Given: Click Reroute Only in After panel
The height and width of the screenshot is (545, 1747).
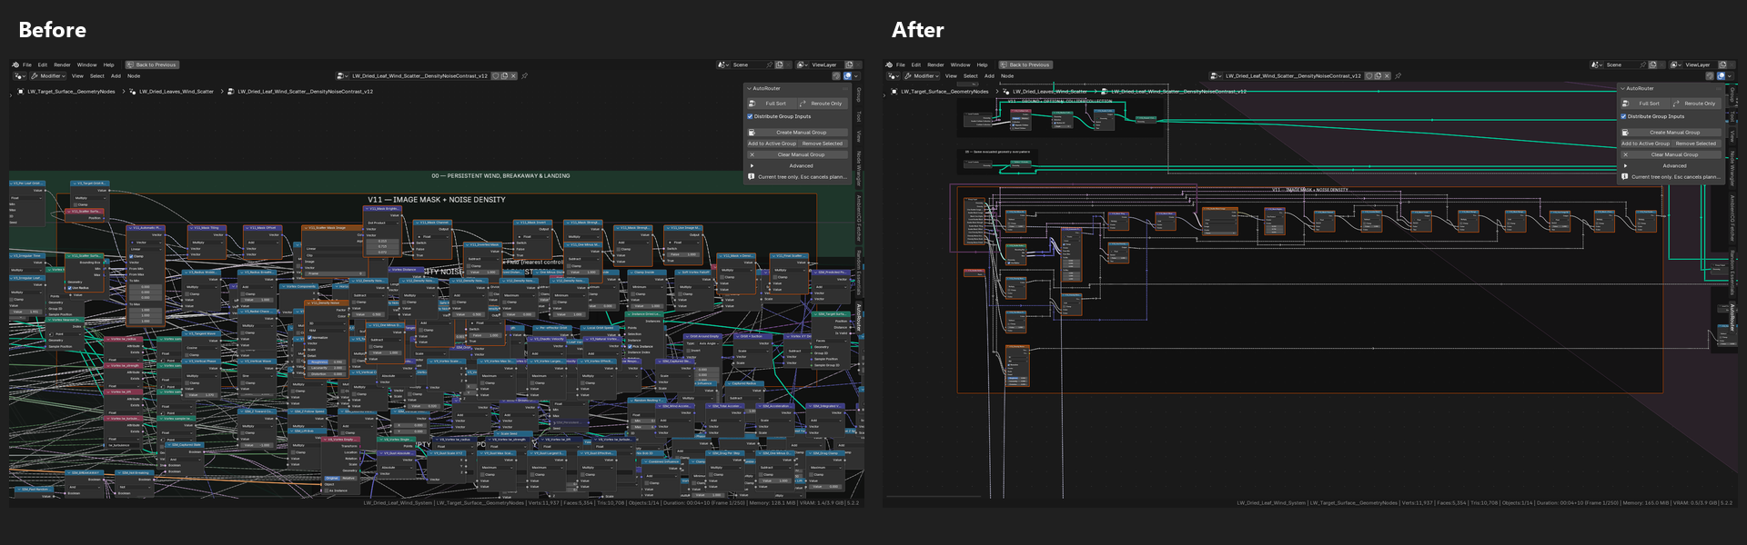Looking at the screenshot, I should (x=1695, y=104).
